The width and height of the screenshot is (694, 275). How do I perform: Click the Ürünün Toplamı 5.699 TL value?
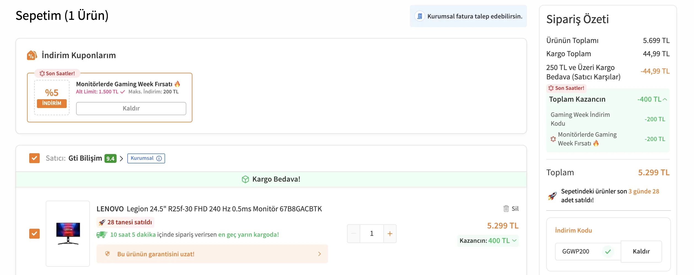pos(656,41)
